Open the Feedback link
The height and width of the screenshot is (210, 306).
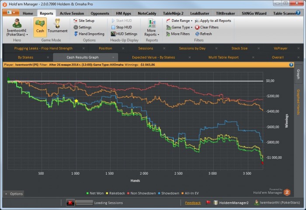193,203
